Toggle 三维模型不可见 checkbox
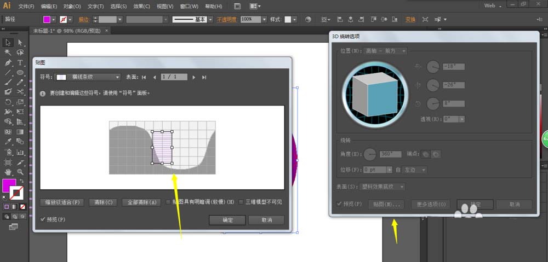The height and width of the screenshot is (262, 548). [x=241, y=202]
